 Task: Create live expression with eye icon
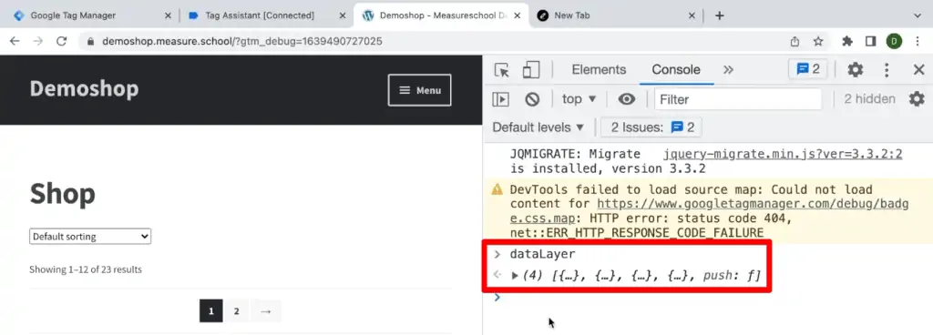(x=627, y=99)
